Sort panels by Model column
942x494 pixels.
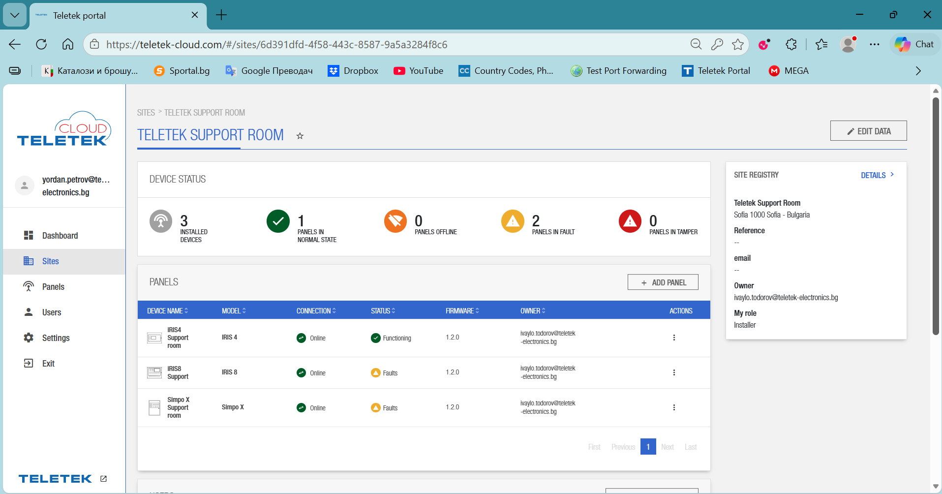[x=234, y=311]
